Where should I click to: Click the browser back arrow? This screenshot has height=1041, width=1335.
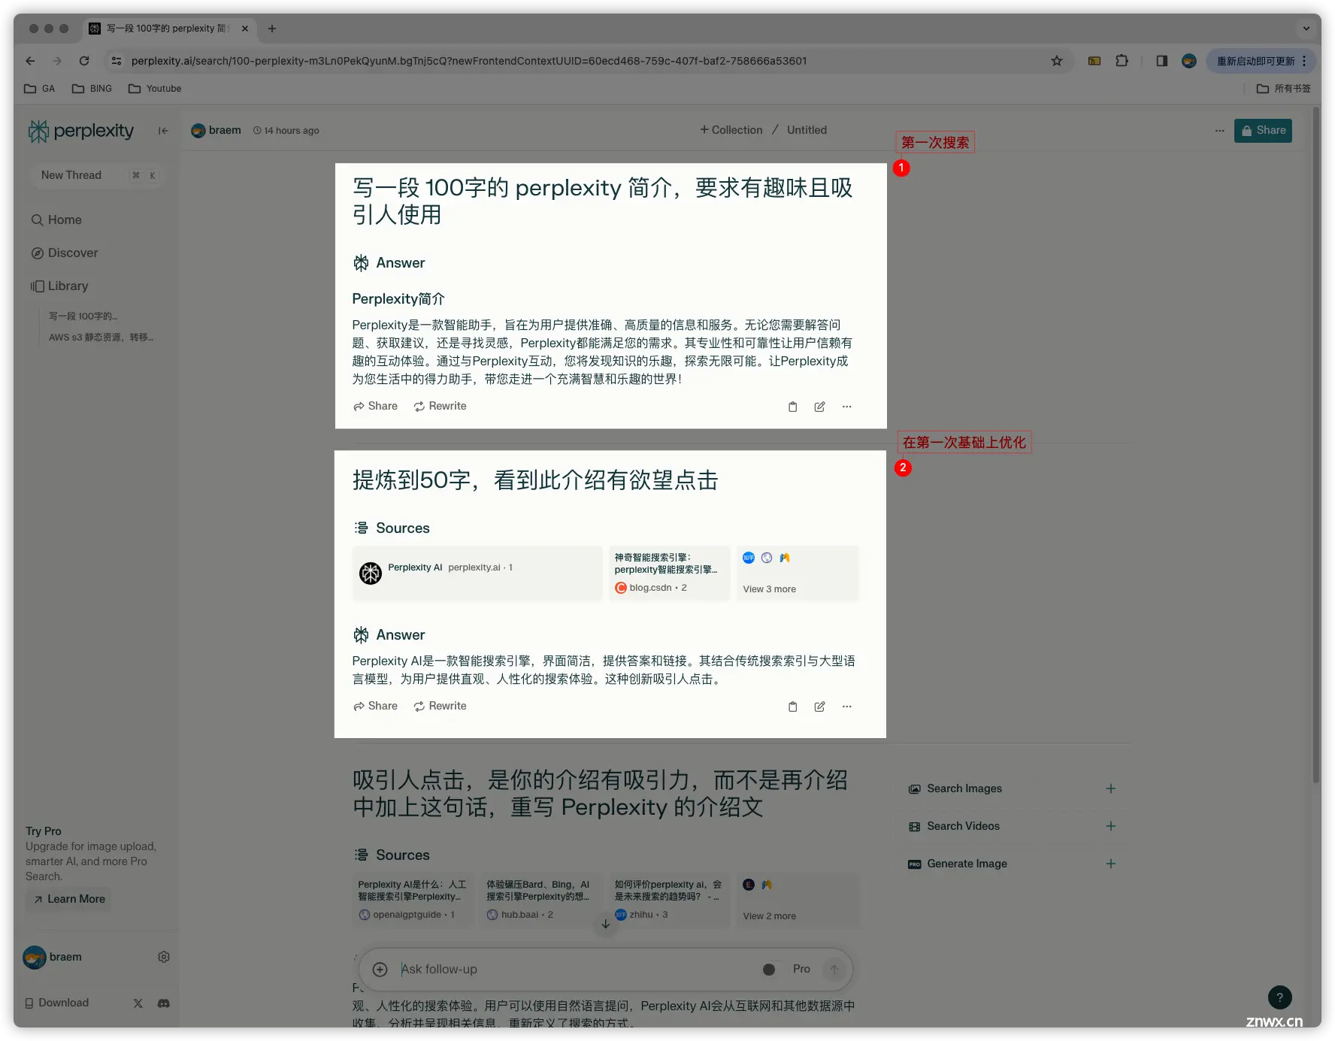click(x=30, y=61)
